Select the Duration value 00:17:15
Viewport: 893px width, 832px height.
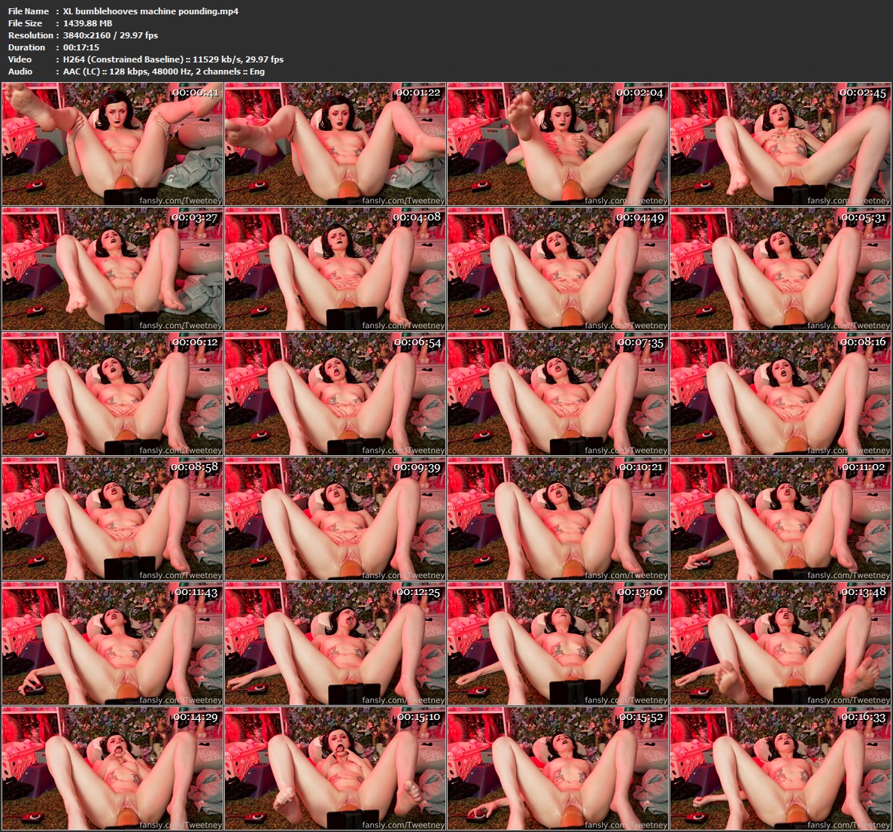pos(80,47)
